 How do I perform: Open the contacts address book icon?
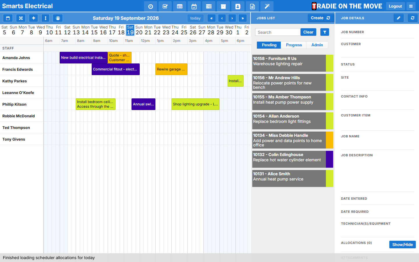click(x=238, y=6)
